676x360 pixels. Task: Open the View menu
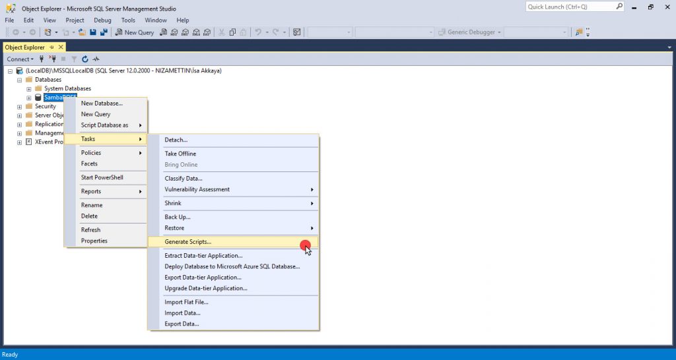pos(50,20)
